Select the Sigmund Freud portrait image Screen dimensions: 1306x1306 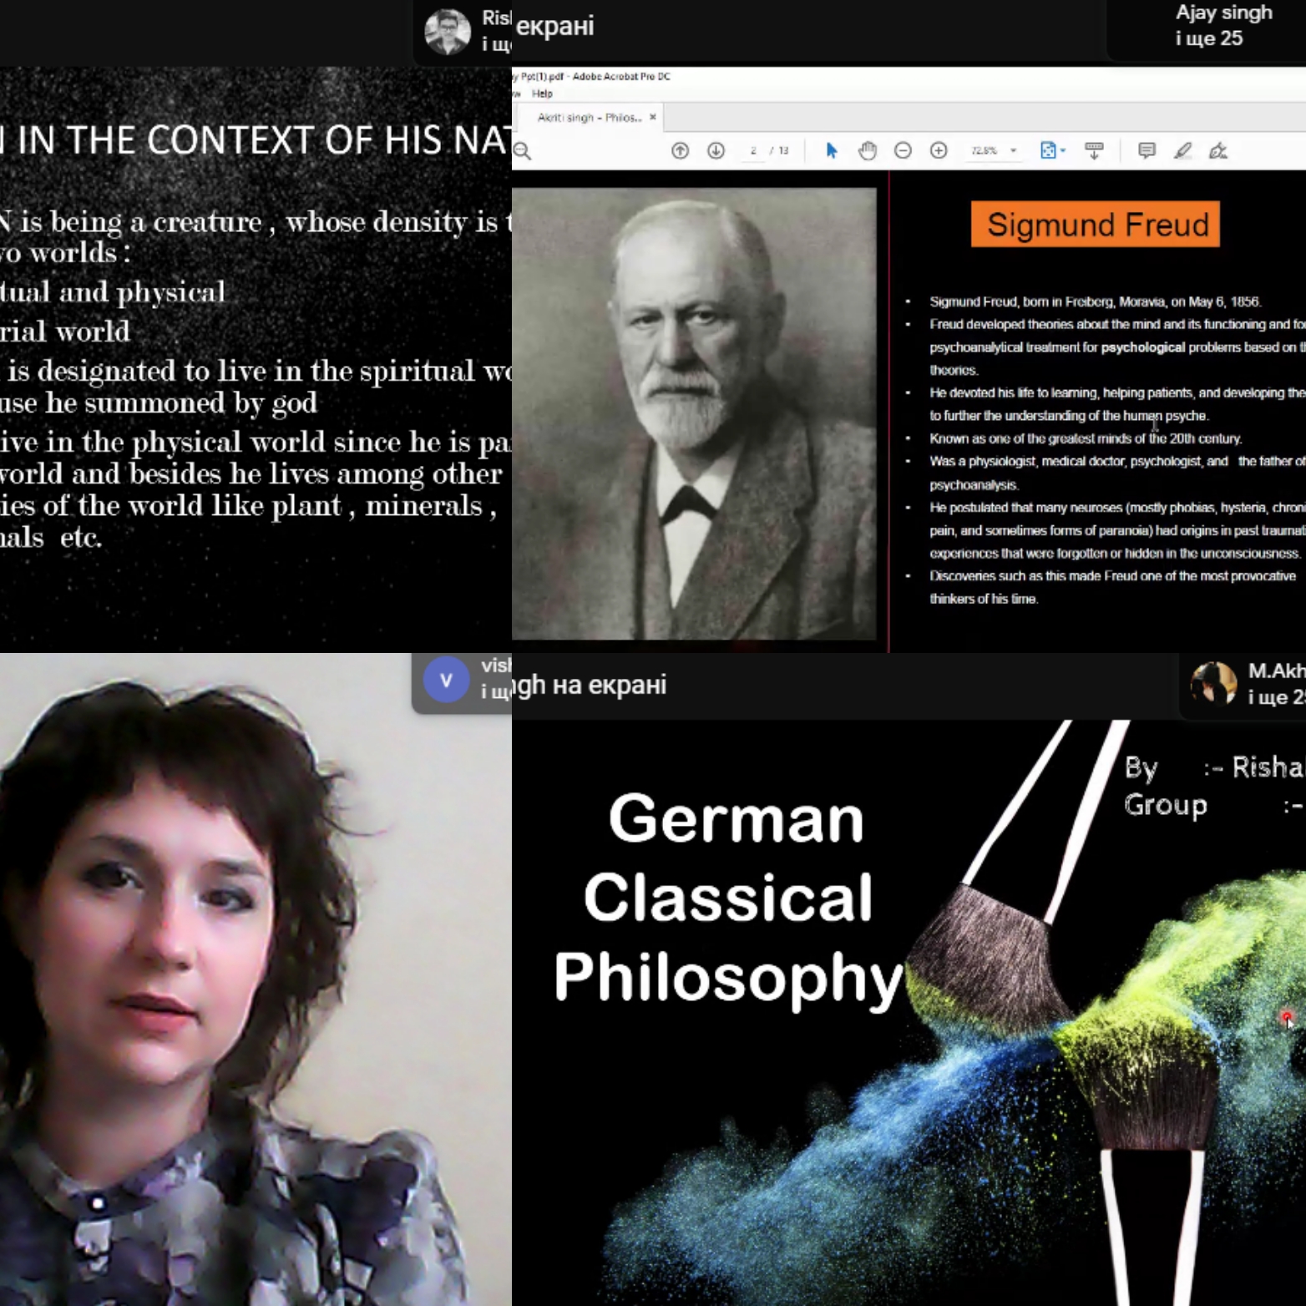(x=694, y=413)
